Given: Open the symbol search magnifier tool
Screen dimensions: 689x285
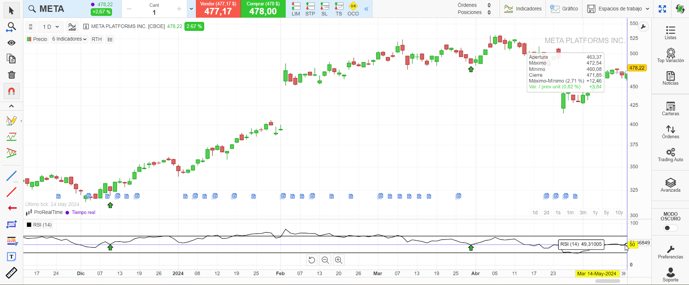Looking at the screenshot, I should pyautogui.click(x=11, y=27).
